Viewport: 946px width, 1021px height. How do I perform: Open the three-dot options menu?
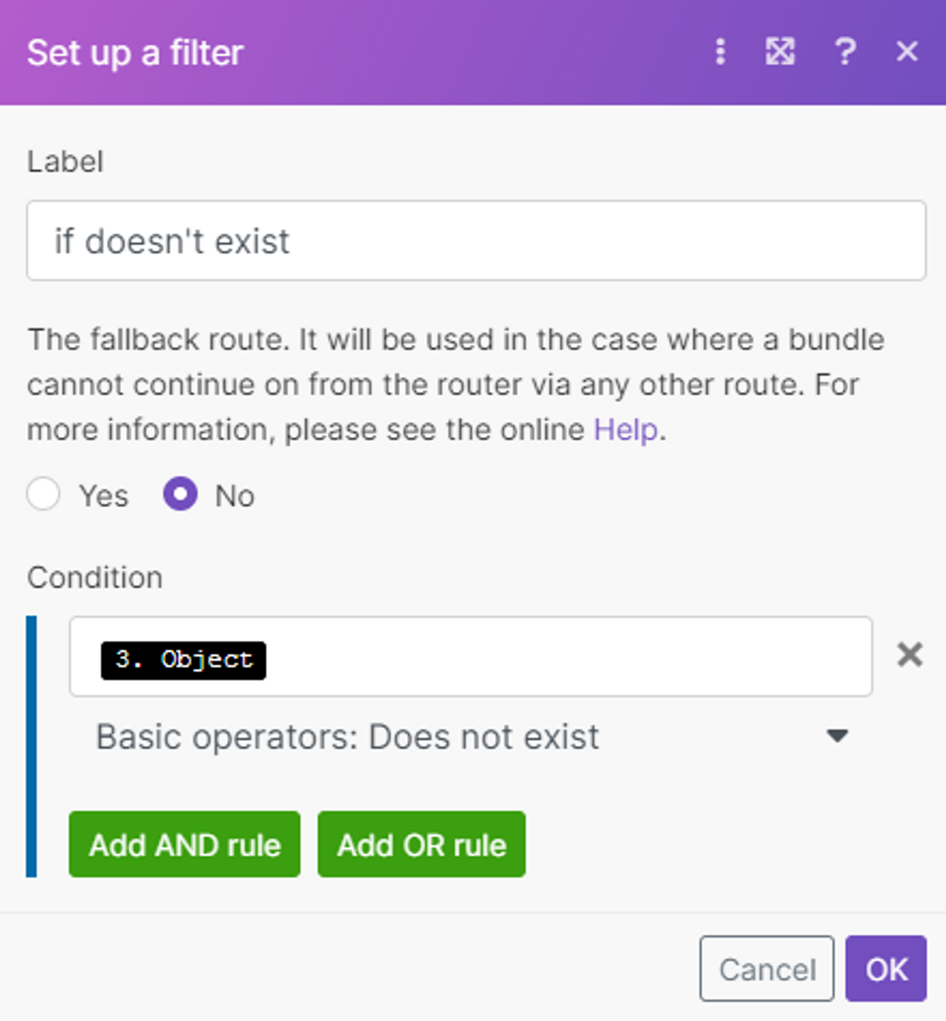pyautogui.click(x=720, y=52)
